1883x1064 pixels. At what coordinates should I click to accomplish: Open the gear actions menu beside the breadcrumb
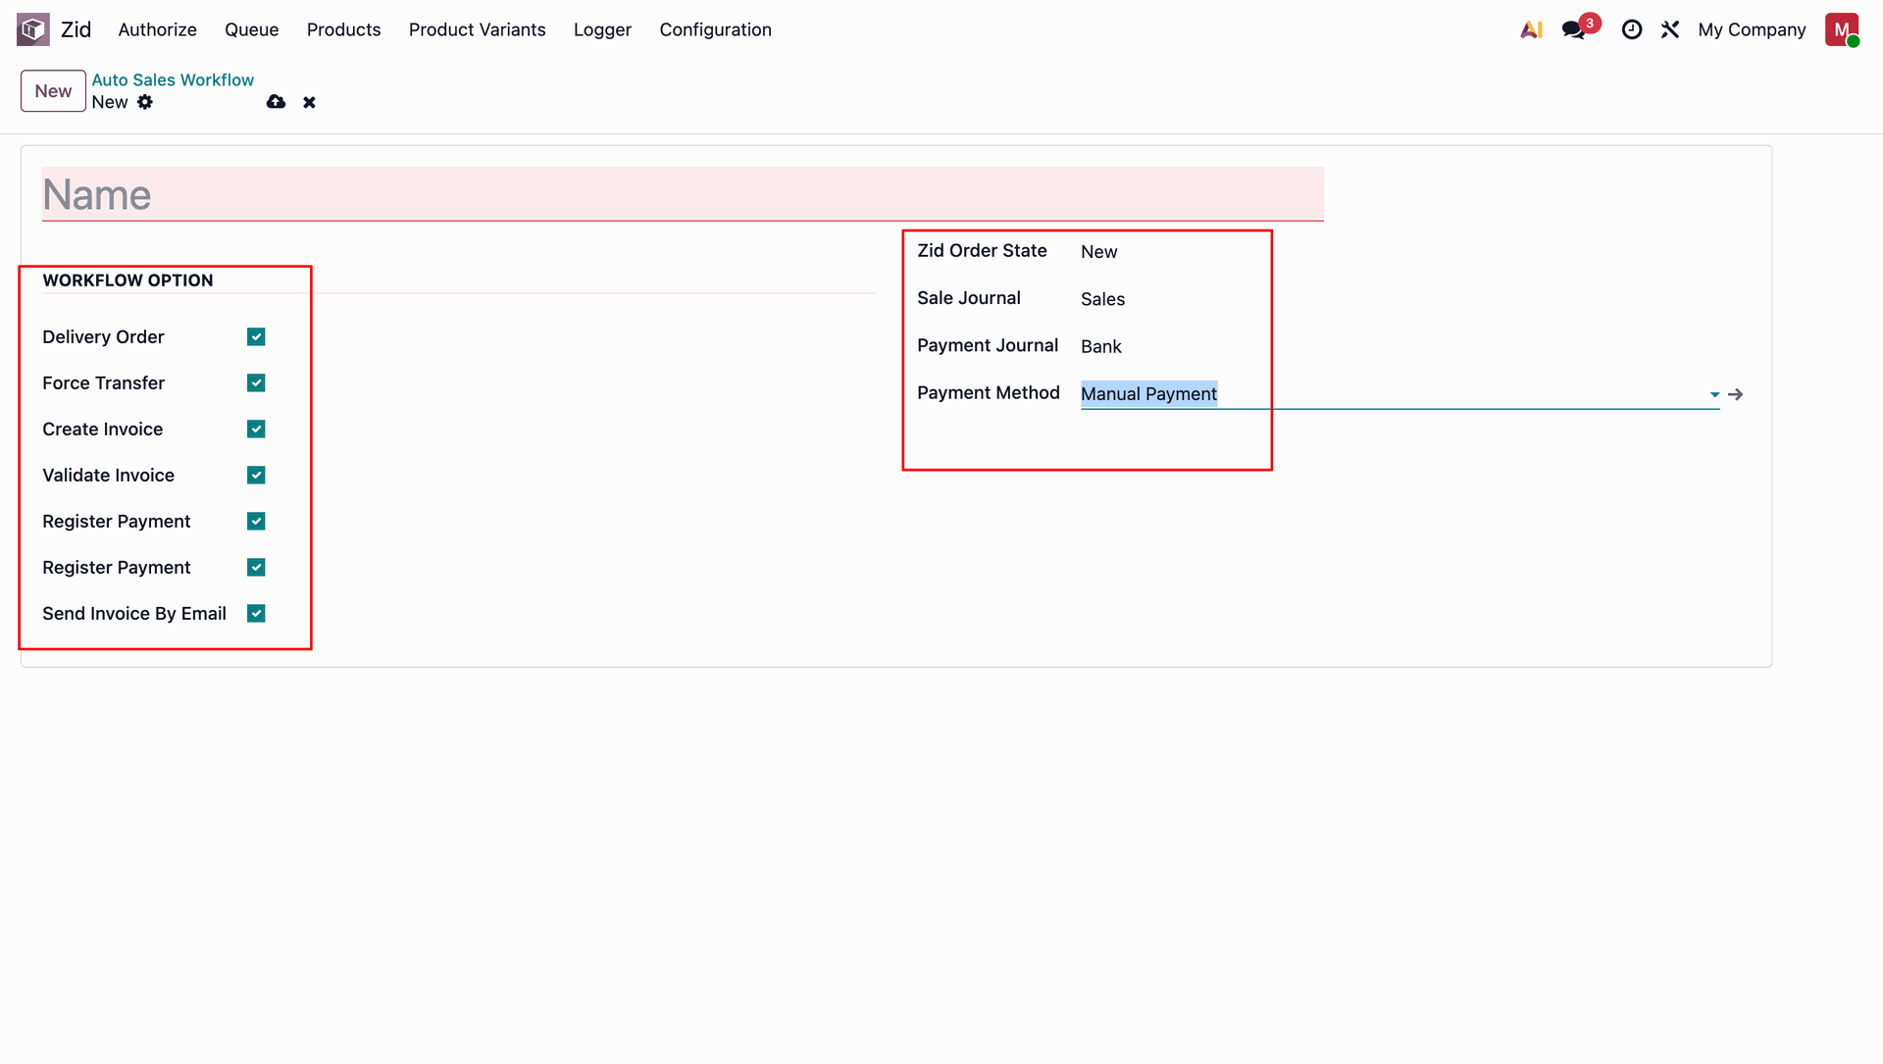tap(145, 102)
